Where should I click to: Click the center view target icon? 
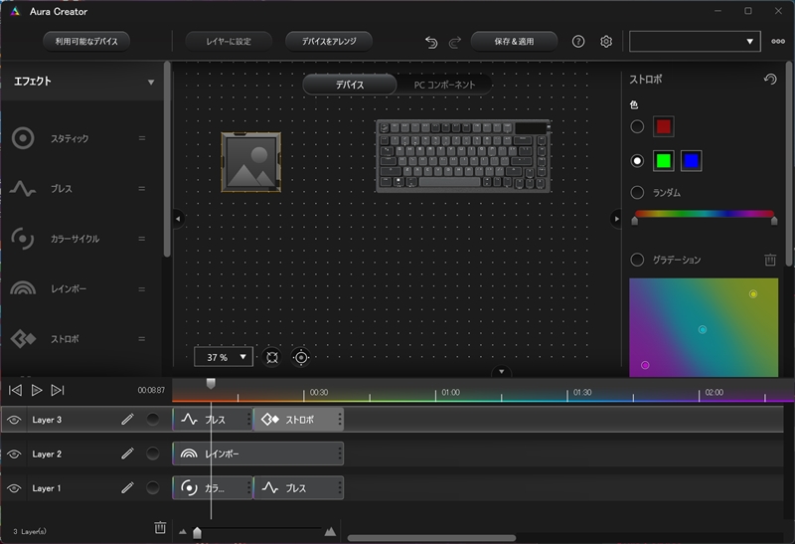tap(301, 357)
